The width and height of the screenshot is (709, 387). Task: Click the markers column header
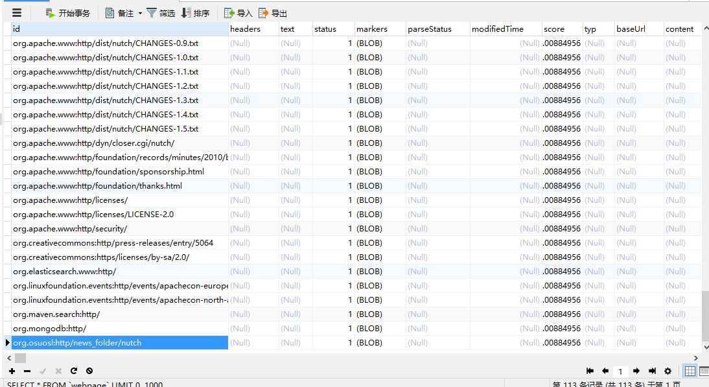click(380, 29)
